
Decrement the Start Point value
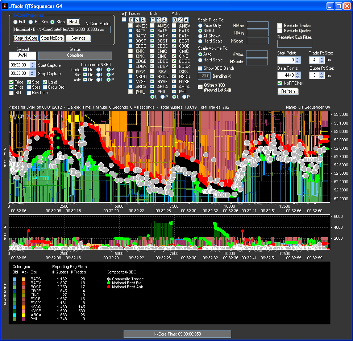click(x=298, y=61)
